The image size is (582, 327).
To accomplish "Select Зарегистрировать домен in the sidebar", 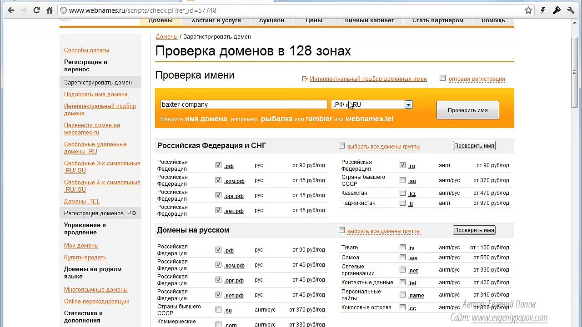I will pos(100,83).
